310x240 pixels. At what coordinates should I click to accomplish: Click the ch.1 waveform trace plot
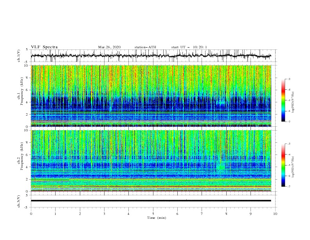(x=151, y=56)
